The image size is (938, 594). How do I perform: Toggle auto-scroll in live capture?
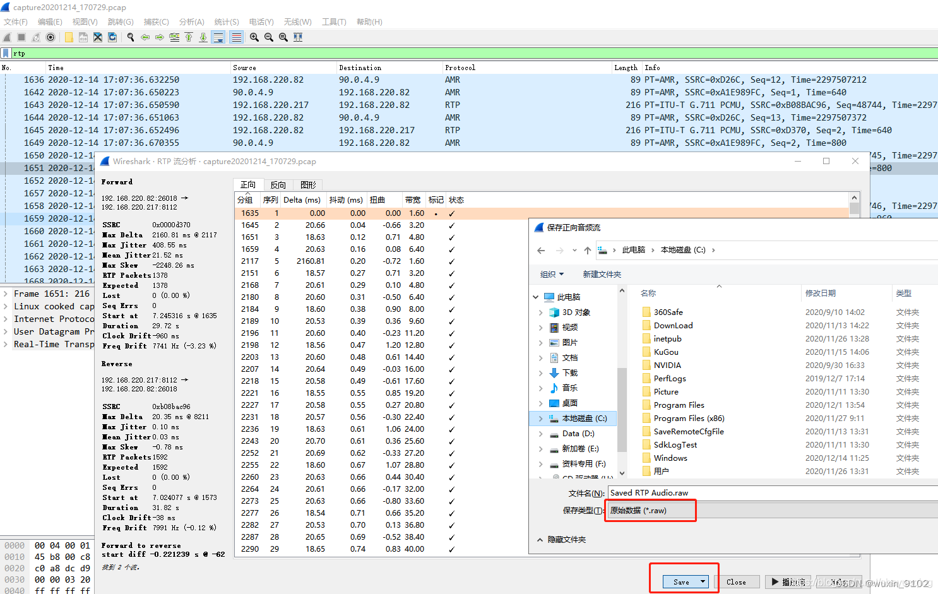[x=218, y=37]
